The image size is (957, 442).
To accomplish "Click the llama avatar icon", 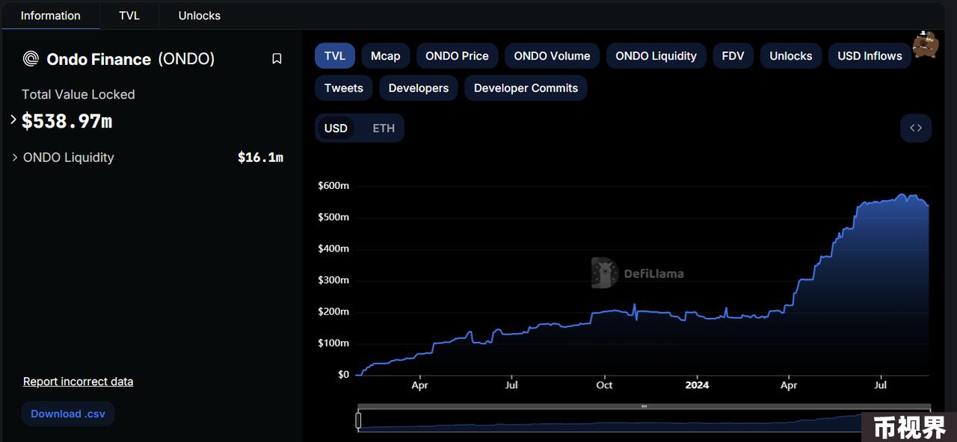I will (x=926, y=44).
